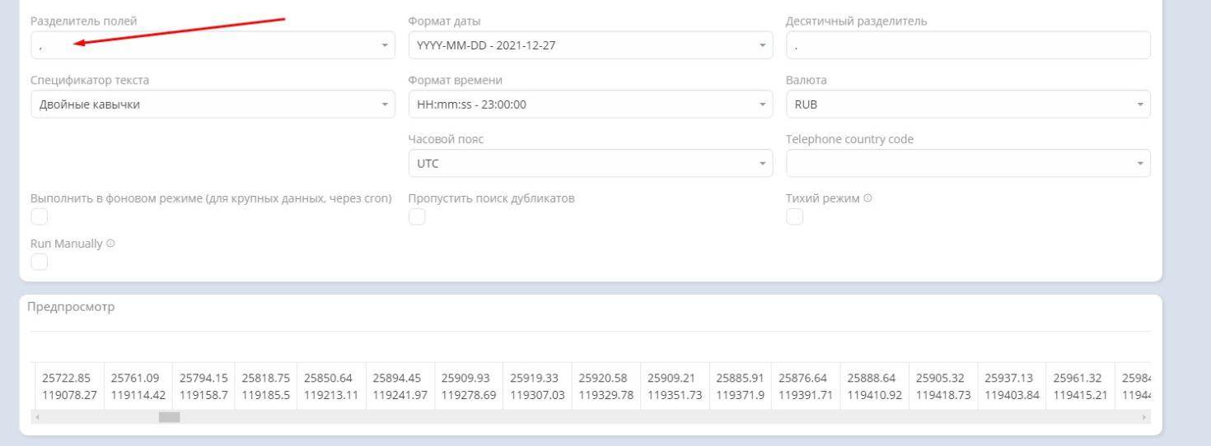Toggle the Тихий режим checkbox
Screen dimensions: 1211x446
[x=794, y=216]
